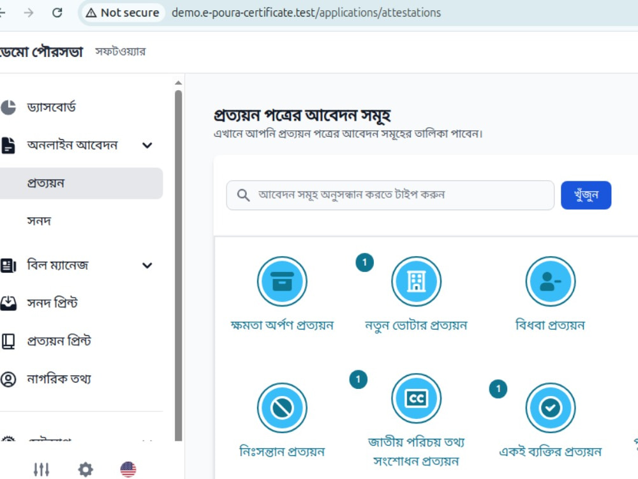Click the আবেদন সমূহ অনুসন্ধান search input
The width and height of the screenshot is (638, 479).
point(390,195)
